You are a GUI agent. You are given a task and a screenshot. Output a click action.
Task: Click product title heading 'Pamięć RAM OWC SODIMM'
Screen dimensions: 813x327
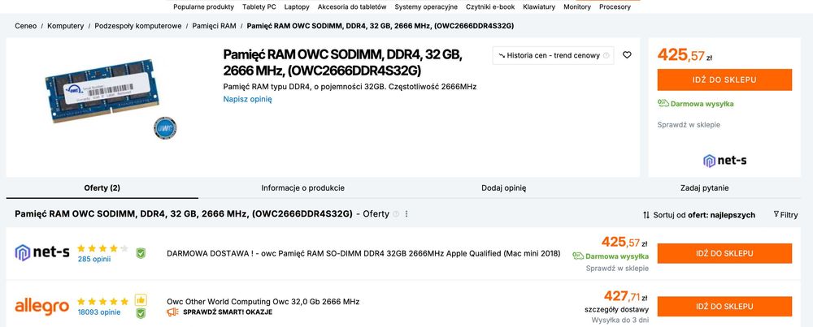[343, 62]
